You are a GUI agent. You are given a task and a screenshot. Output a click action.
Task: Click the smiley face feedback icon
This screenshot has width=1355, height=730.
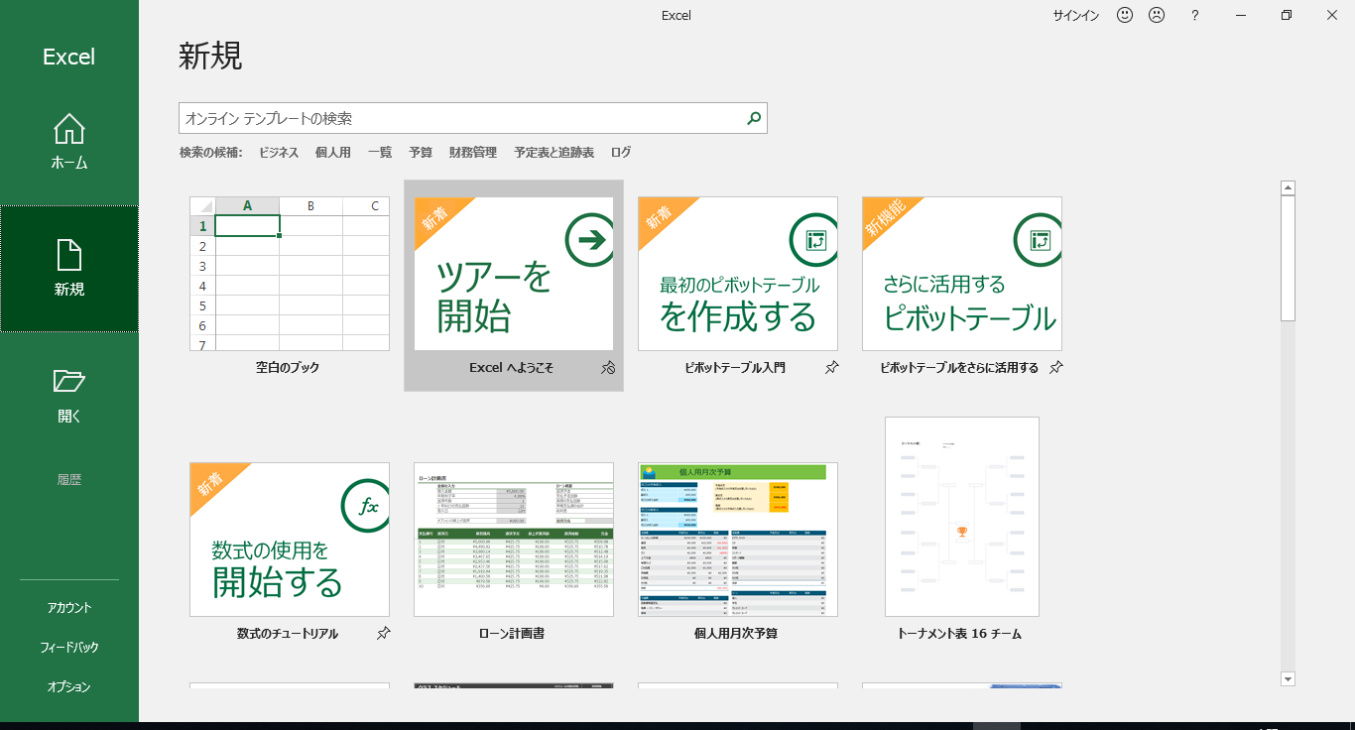pyautogui.click(x=1125, y=15)
